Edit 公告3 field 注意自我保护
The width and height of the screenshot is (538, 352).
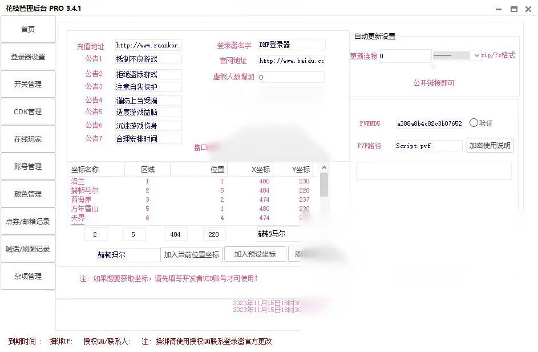click(148, 87)
